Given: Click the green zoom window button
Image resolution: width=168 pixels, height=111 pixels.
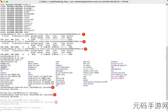Looking at the screenshot, I should point(7,2).
